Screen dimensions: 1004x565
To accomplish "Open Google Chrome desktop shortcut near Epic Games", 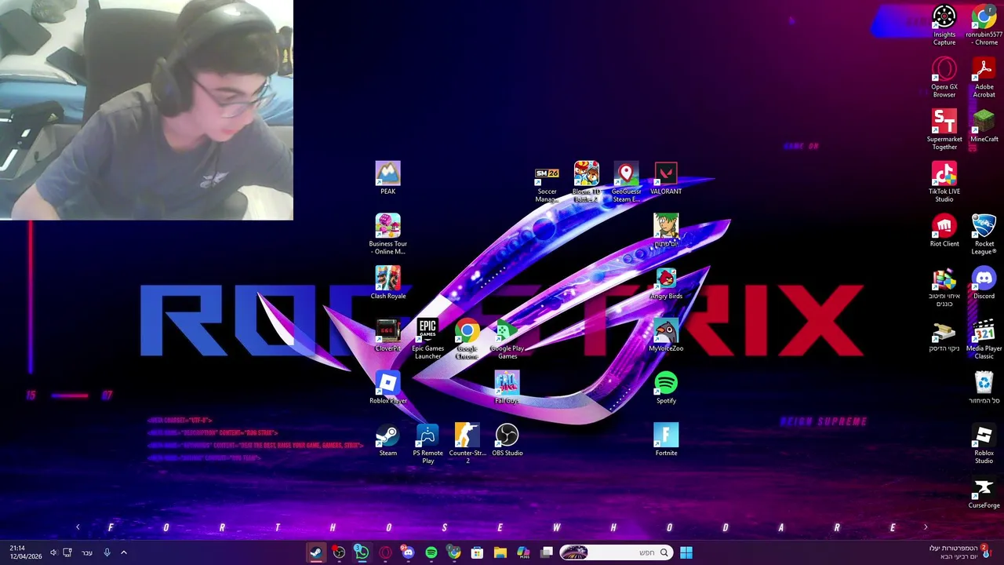I will click(x=467, y=339).
